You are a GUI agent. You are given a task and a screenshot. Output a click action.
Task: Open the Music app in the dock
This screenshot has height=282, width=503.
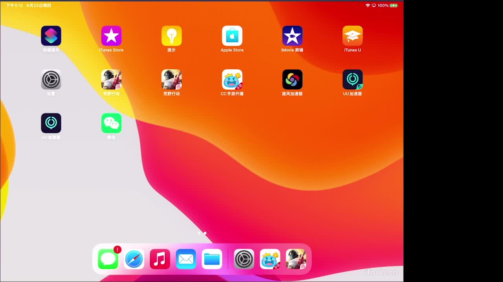click(160, 259)
